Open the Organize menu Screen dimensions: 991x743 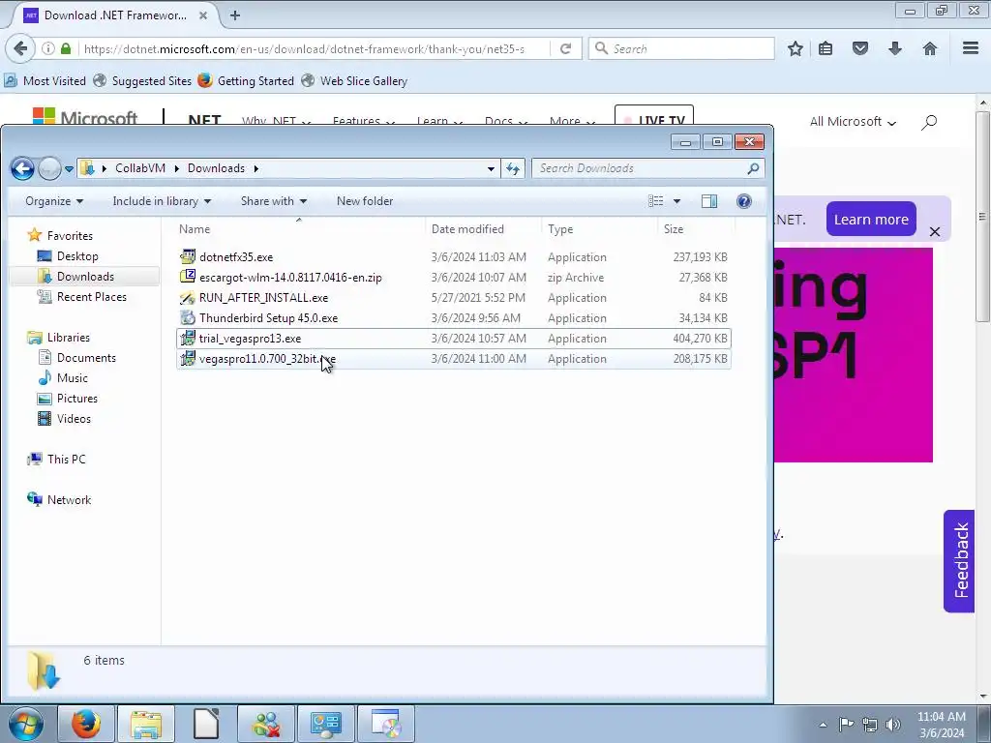pos(54,201)
